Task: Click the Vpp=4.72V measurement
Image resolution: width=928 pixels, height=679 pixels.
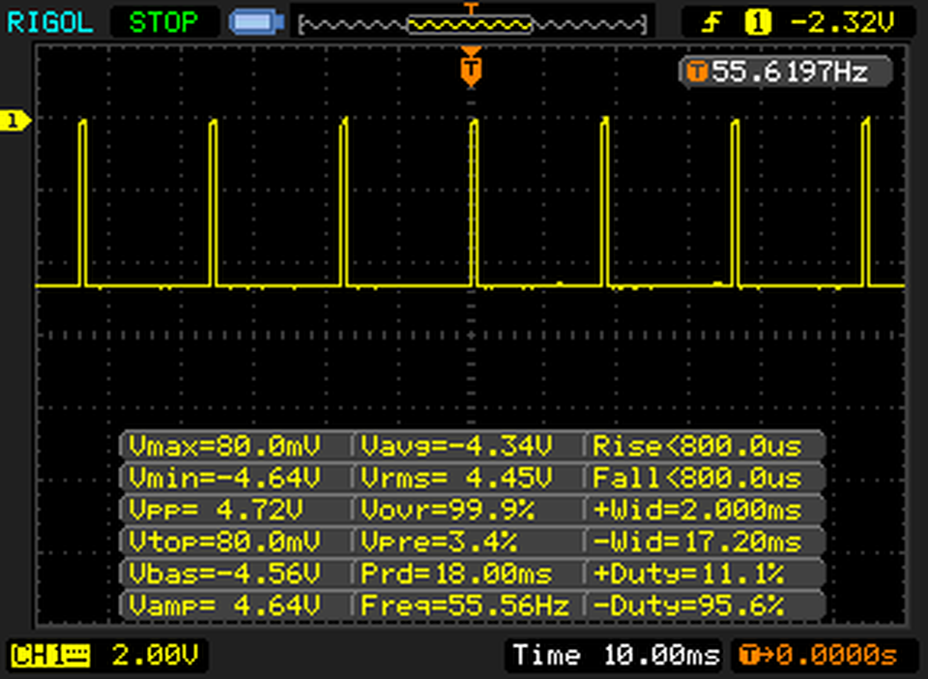Action: pyautogui.click(x=216, y=510)
